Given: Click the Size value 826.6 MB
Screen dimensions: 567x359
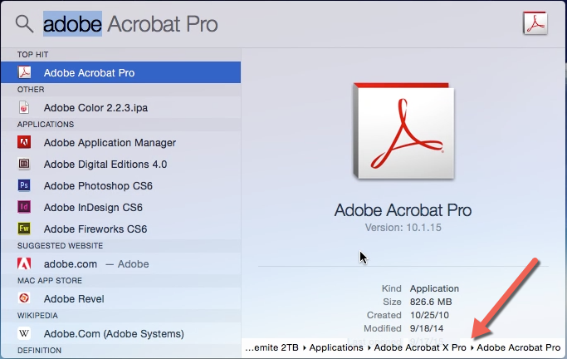Looking at the screenshot, I should coord(431,302).
